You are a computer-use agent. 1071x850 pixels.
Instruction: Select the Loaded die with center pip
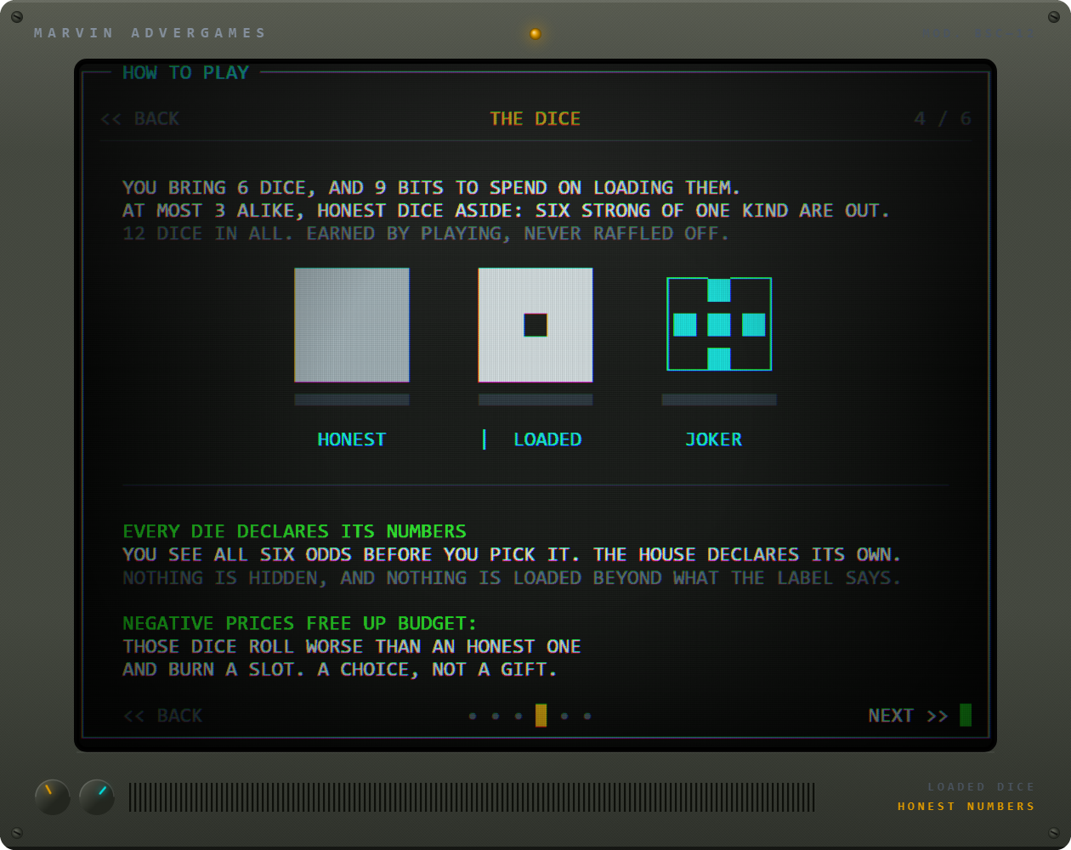[x=535, y=325]
